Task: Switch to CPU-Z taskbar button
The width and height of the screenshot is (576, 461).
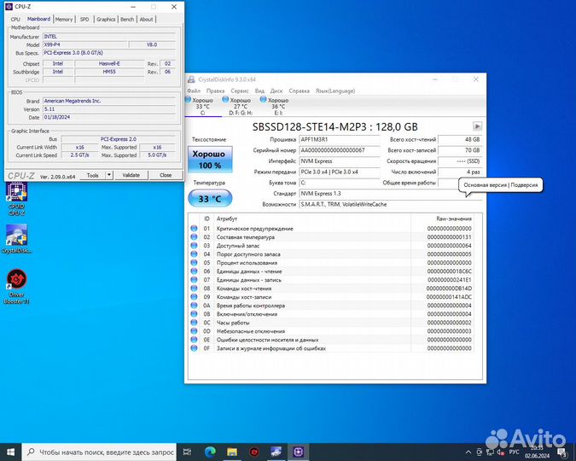Action: tap(299, 452)
